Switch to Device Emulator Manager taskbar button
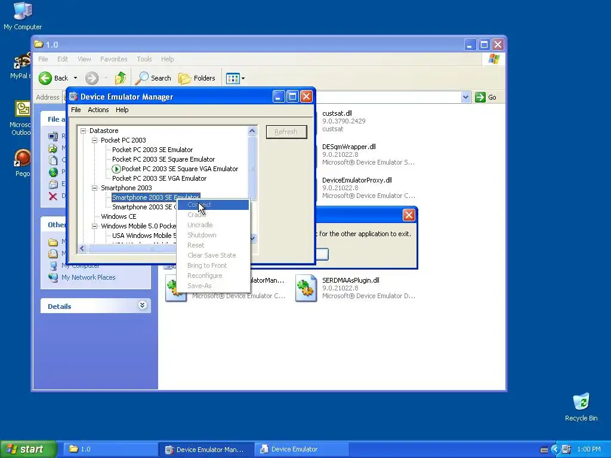Image resolution: width=611 pixels, height=458 pixels. tap(206, 450)
